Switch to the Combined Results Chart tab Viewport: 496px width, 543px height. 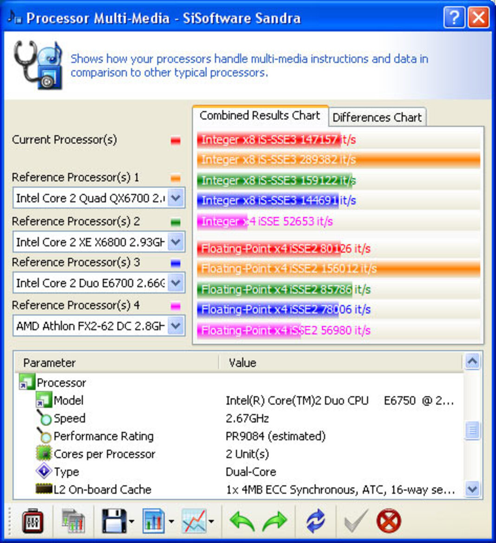tap(260, 115)
